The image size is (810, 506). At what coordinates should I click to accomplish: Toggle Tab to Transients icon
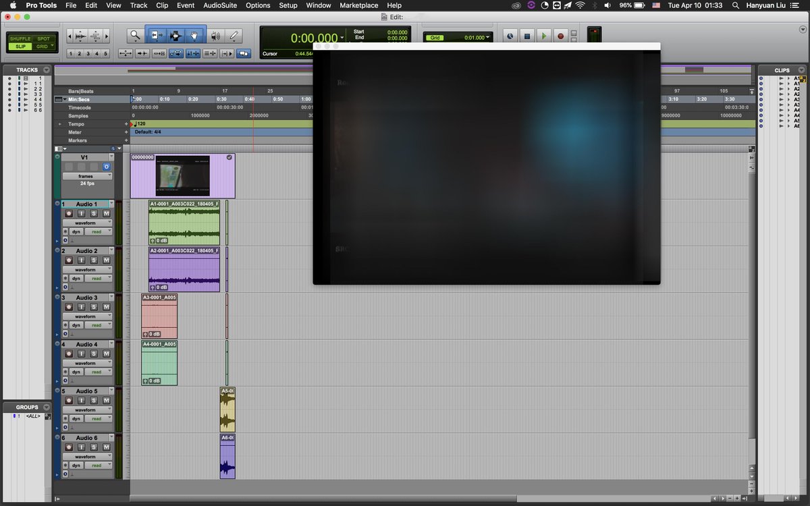[x=142, y=53]
